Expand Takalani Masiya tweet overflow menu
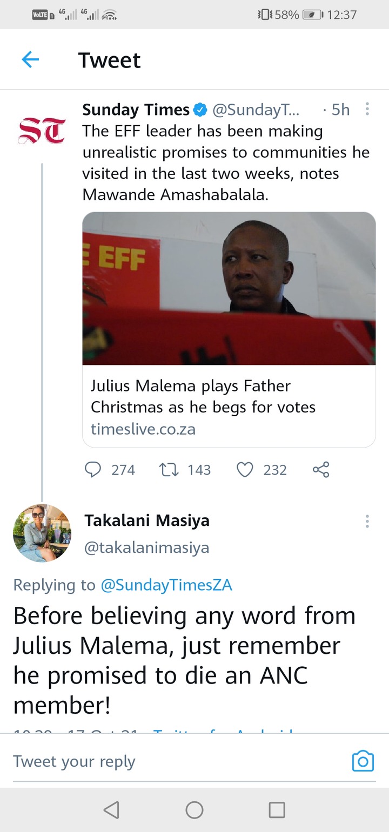The image size is (389, 832). tap(367, 521)
